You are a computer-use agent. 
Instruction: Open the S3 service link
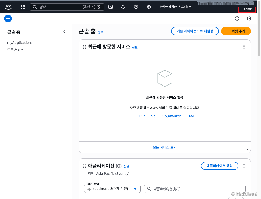tap(153, 116)
